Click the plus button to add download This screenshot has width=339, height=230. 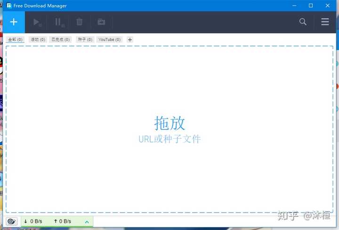(x=14, y=22)
